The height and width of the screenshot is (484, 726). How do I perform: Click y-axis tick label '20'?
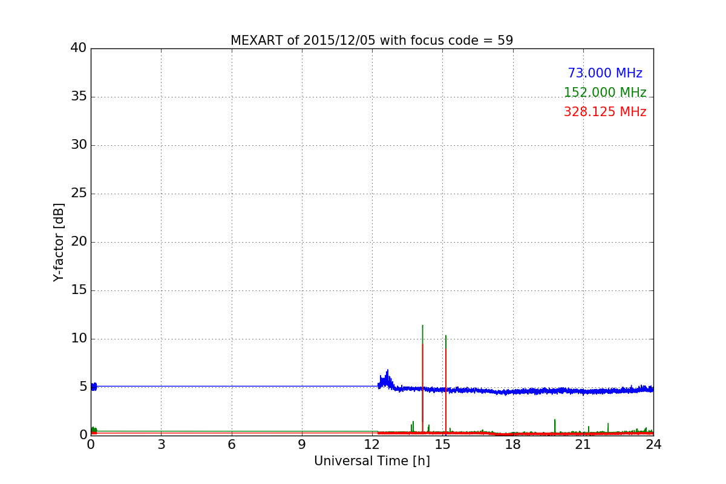(x=79, y=241)
